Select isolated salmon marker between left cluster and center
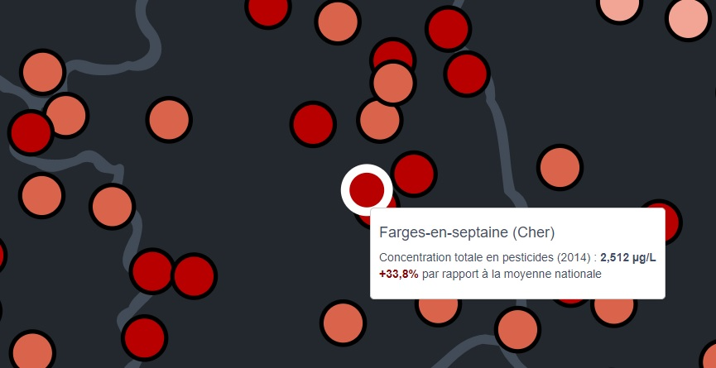716x368 pixels. [x=169, y=119]
